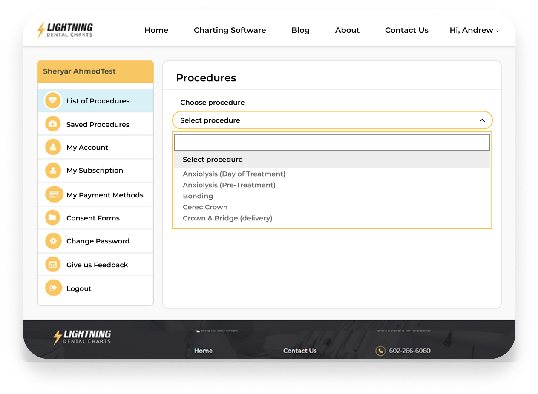The image size is (538, 394).
Task: Click the credit card icon for Payment Methods
Action: tap(54, 195)
